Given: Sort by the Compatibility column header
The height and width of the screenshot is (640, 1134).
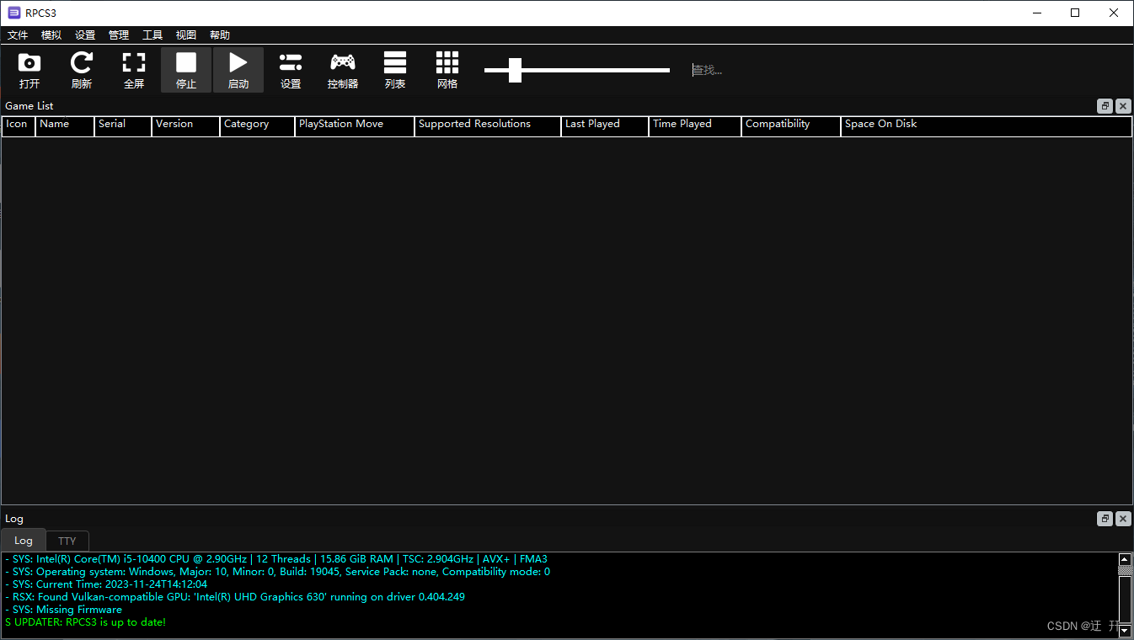Looking at the screenshot, I should [791, 125].
